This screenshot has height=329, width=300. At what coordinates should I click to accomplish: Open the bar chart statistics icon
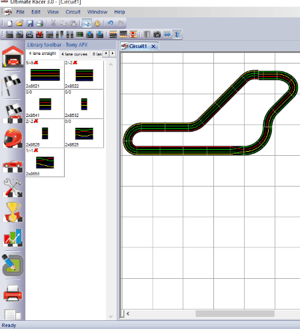click(13, 237)
